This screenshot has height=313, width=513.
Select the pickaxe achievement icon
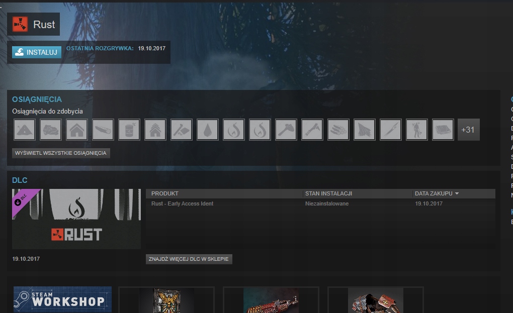tap(312, 130)
